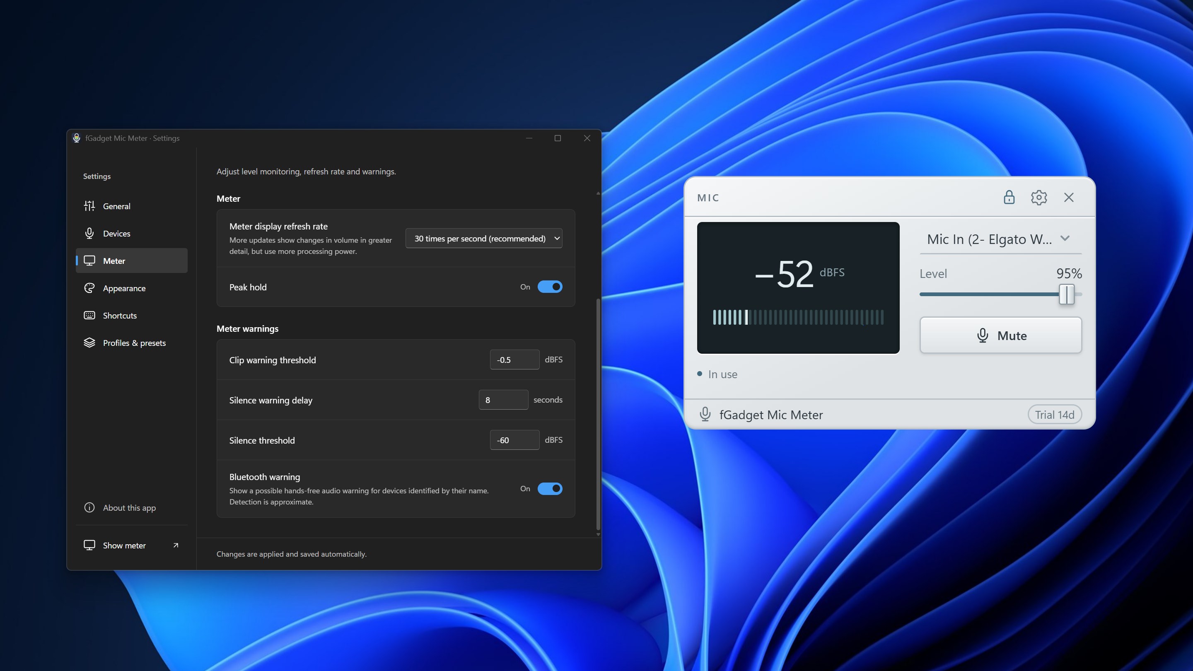
Task: Open settings via the MIC widget gear icon
Action: 1039,197
